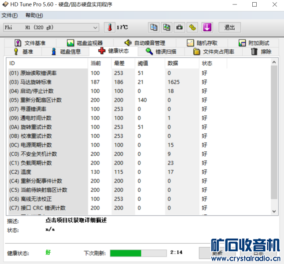Click the 当前 column header
284x264 pixels.
pyautogui.click(x=100, y=63)
